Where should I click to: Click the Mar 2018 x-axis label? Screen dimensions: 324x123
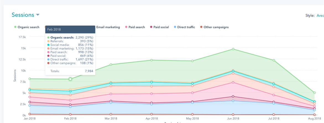(111, 119)
